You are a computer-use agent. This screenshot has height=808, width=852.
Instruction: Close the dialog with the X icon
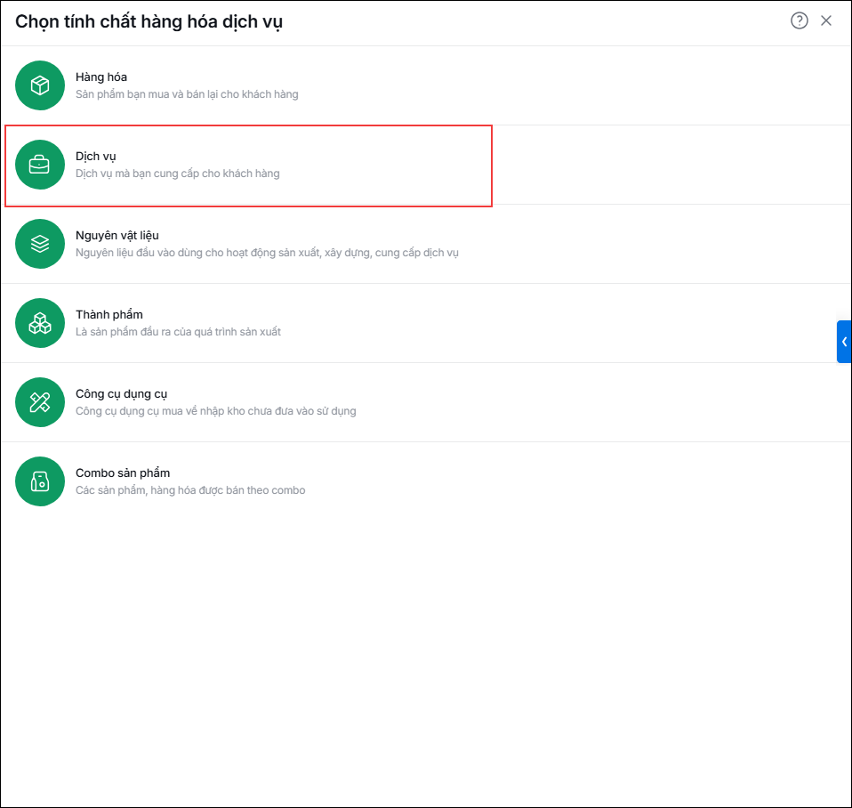[826, 20]
